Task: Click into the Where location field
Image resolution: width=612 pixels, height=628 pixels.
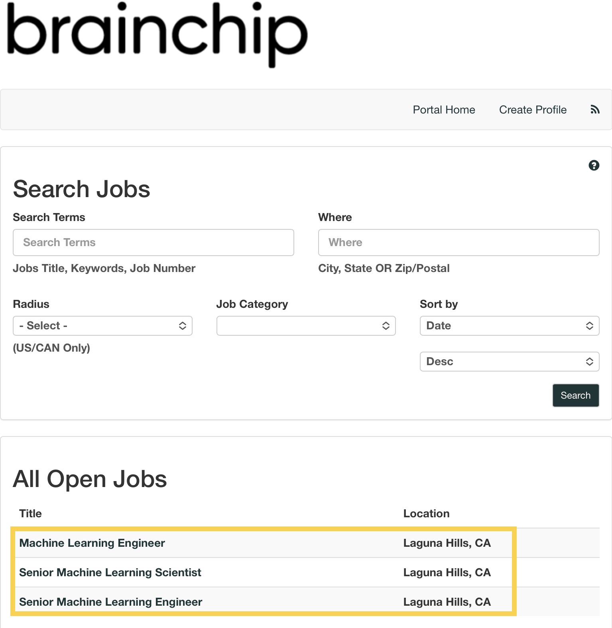Action: coord(459,243)
